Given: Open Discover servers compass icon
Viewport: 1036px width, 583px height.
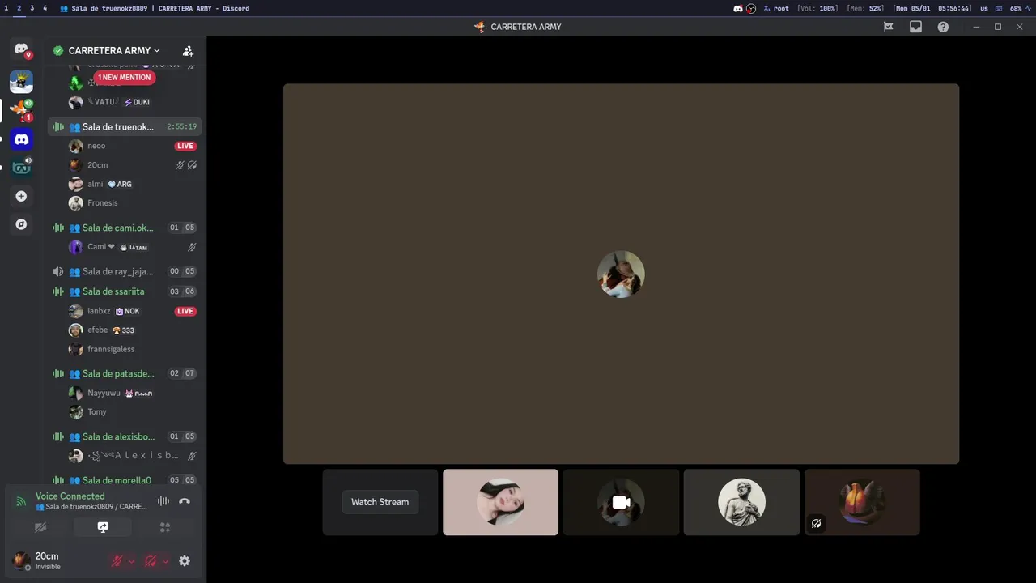Looking at the screenshot, I should [x=21, y=224].
